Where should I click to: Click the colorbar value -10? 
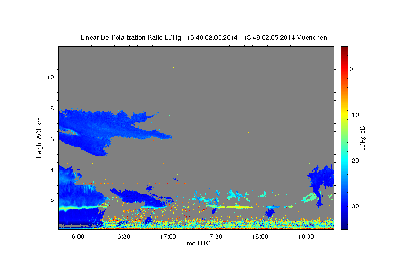(354, 115)
